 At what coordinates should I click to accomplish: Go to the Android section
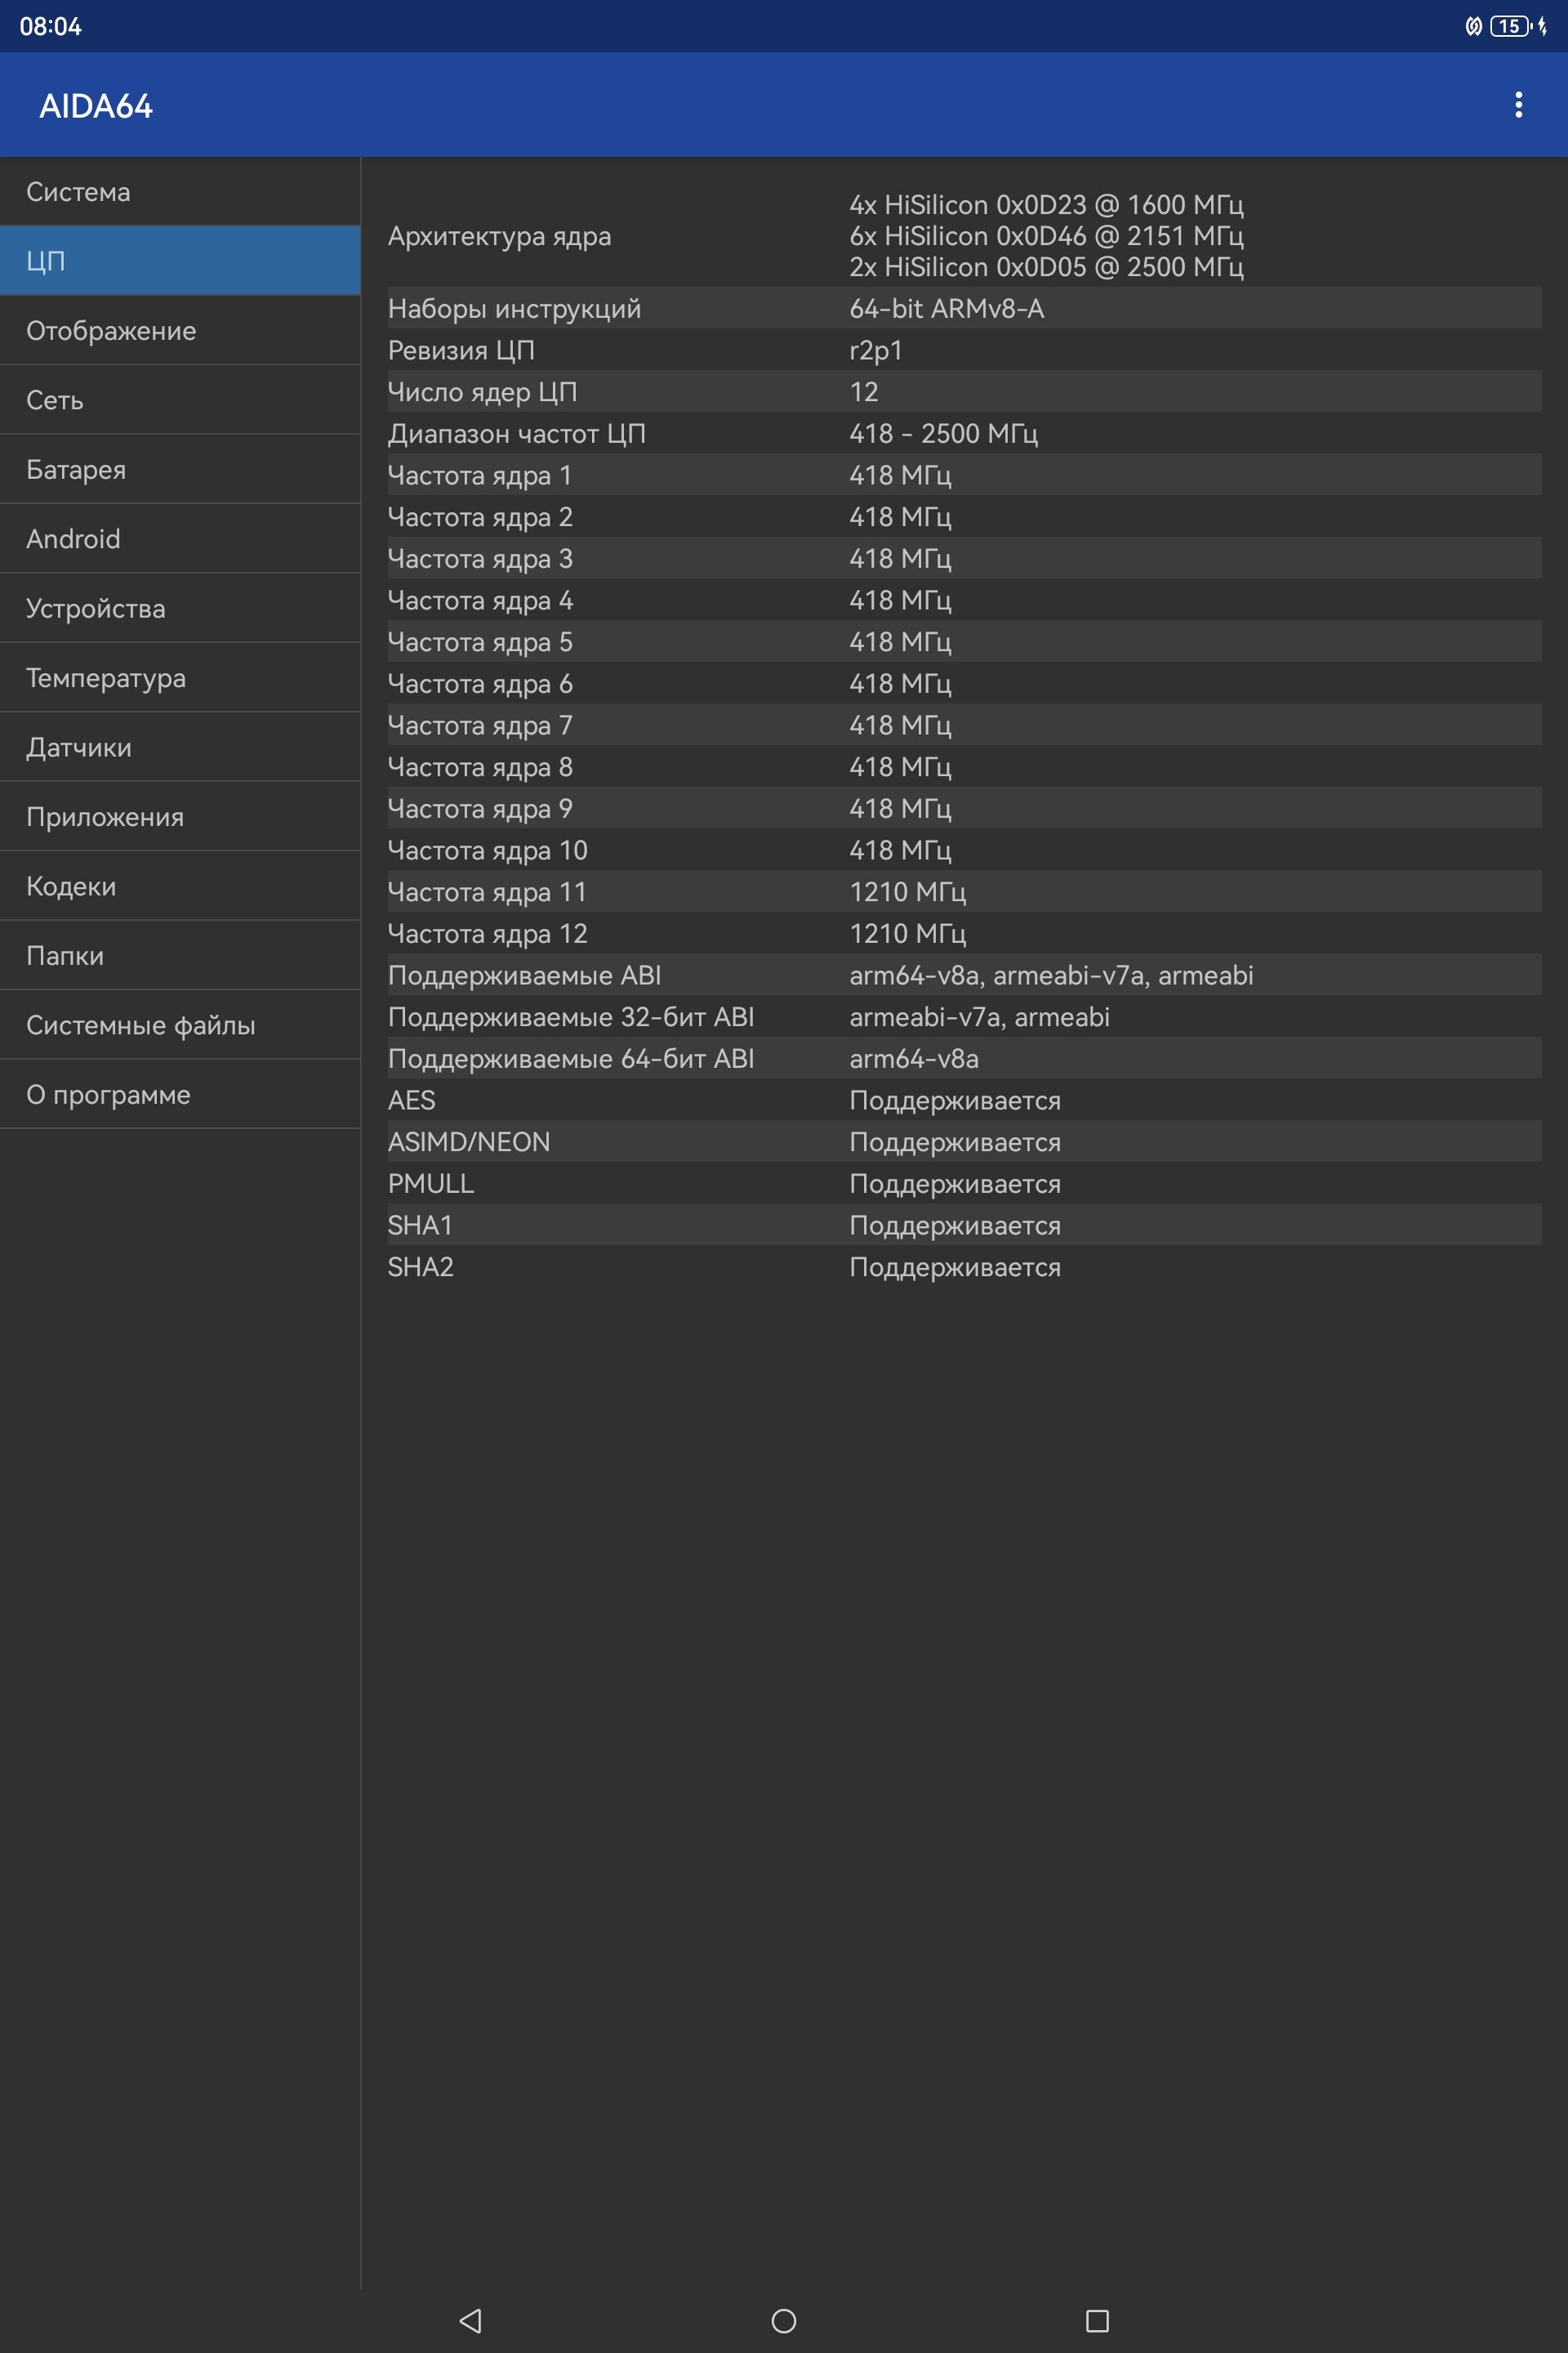tap(180, 538)
